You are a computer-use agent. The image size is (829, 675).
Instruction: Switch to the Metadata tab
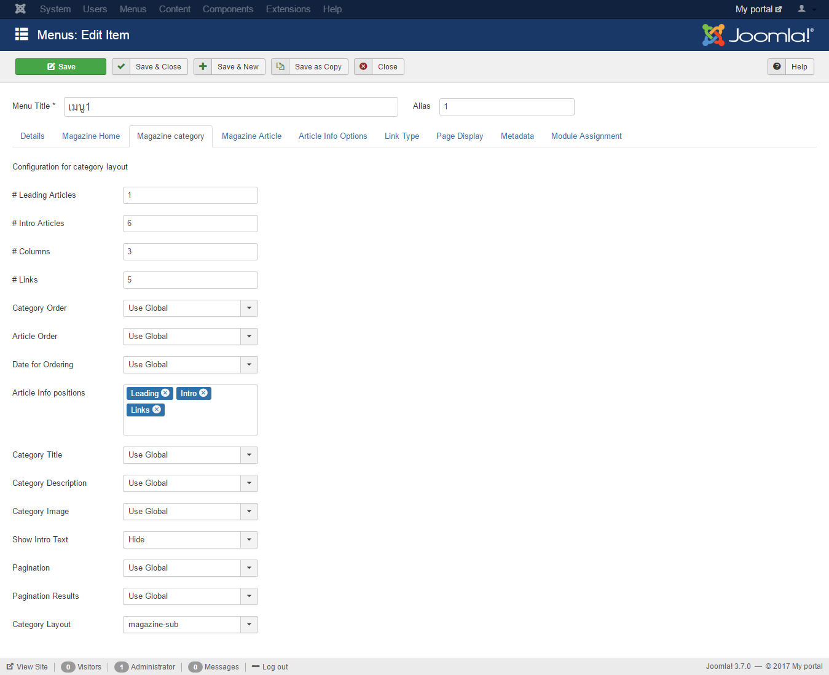(517, 136)
